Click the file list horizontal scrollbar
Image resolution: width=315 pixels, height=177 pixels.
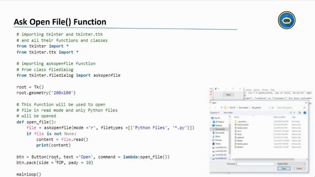coord(264,159)
